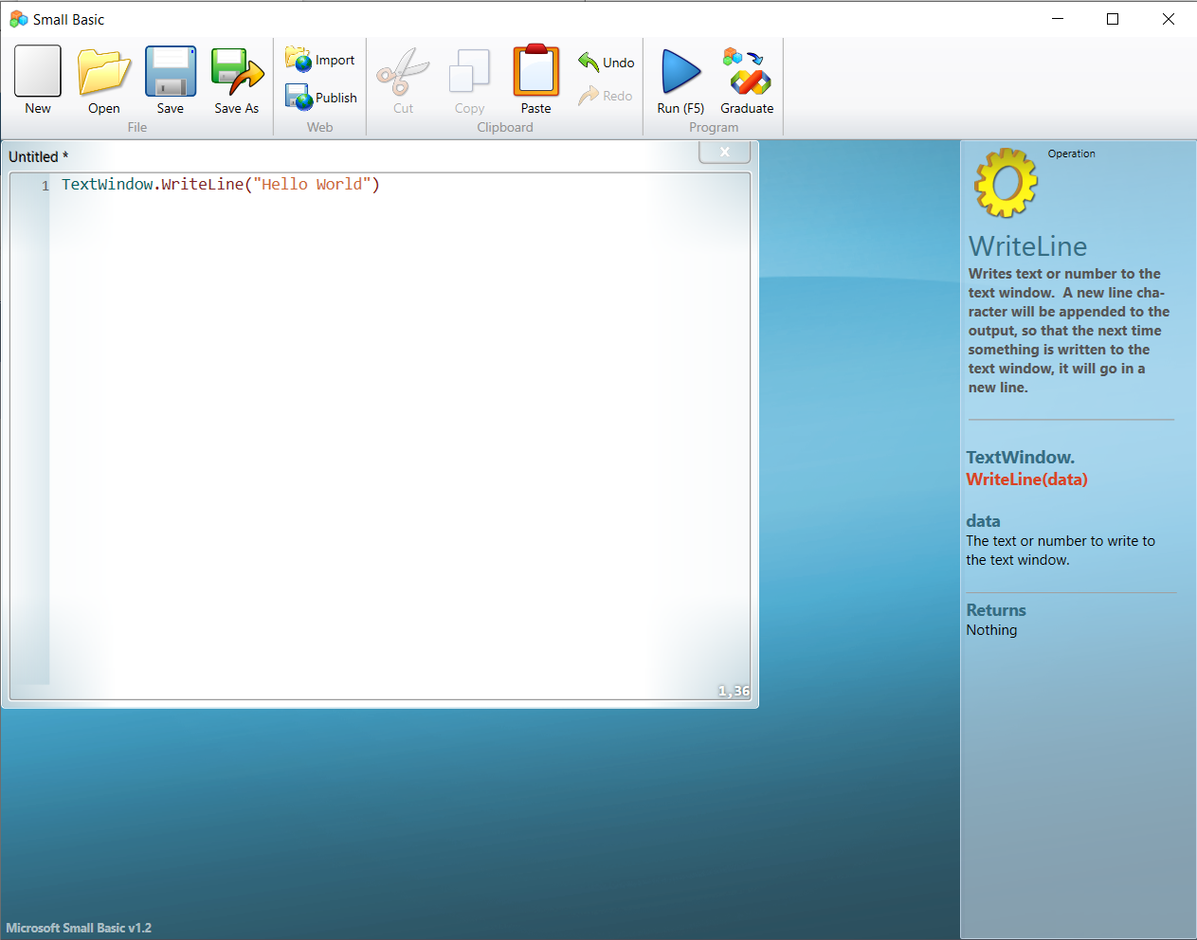This screenshot has height=940, width=1197.
Task: Click inside the code line with TextWindow.WriteLine
Action: [x=221, y=185]
